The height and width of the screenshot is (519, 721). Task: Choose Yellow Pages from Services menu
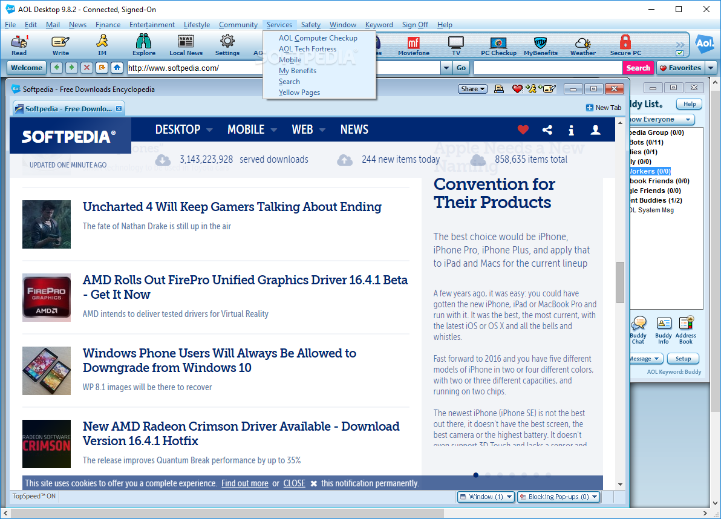(x=299, y=93)
